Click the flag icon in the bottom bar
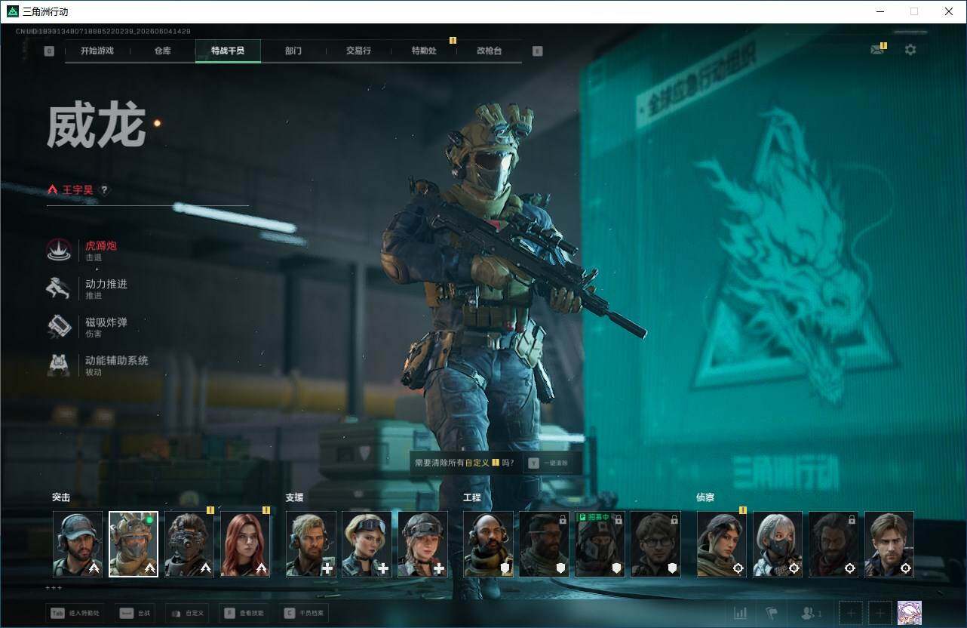The width and height of the screenshot is (967, 628). pyautogui.click(x=771, y=614)
